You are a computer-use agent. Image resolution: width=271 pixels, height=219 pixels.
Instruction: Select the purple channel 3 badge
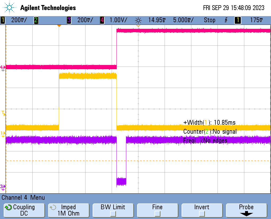(69, 20)
